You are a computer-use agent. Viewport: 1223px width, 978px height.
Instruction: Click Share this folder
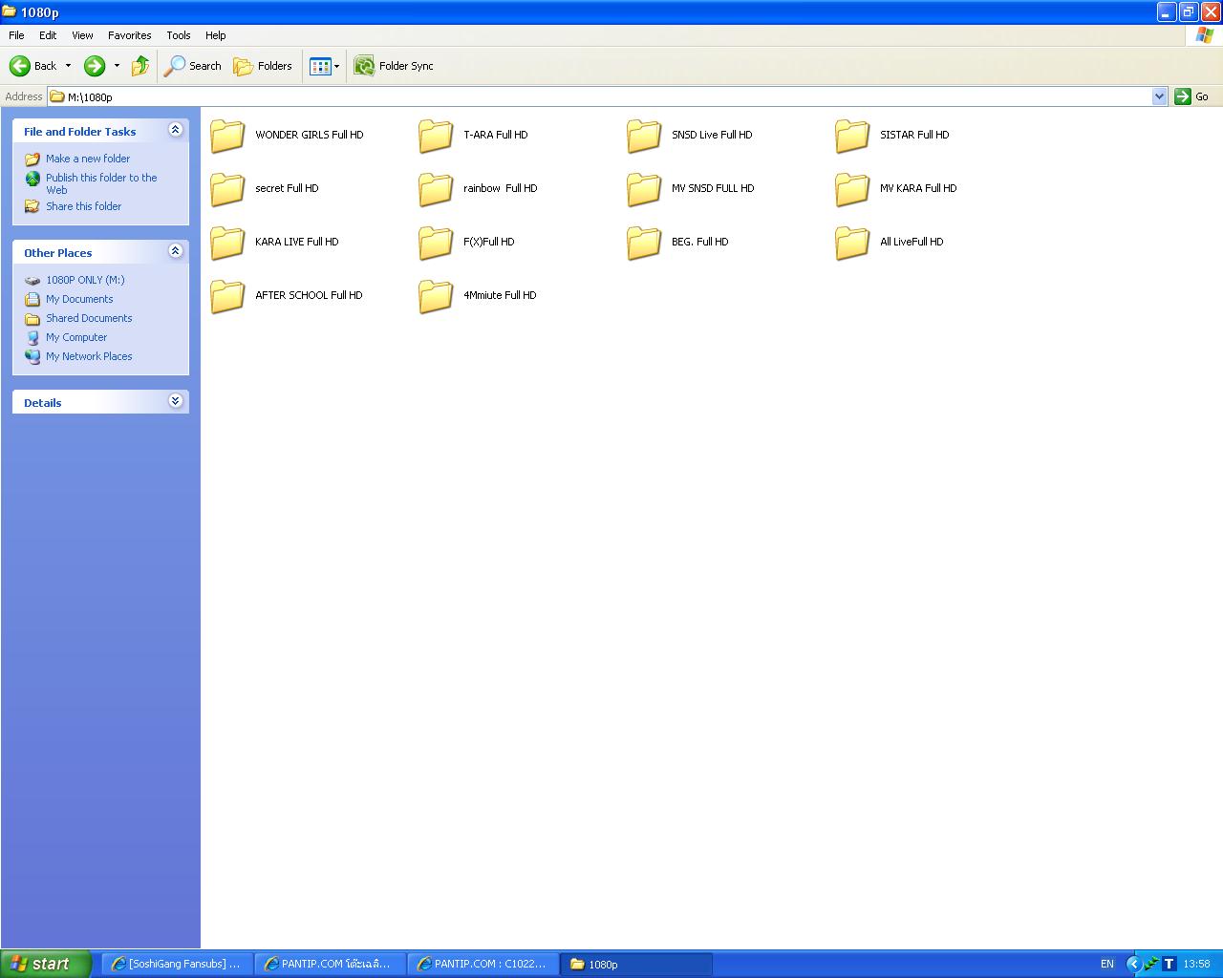tap(84, 206)
